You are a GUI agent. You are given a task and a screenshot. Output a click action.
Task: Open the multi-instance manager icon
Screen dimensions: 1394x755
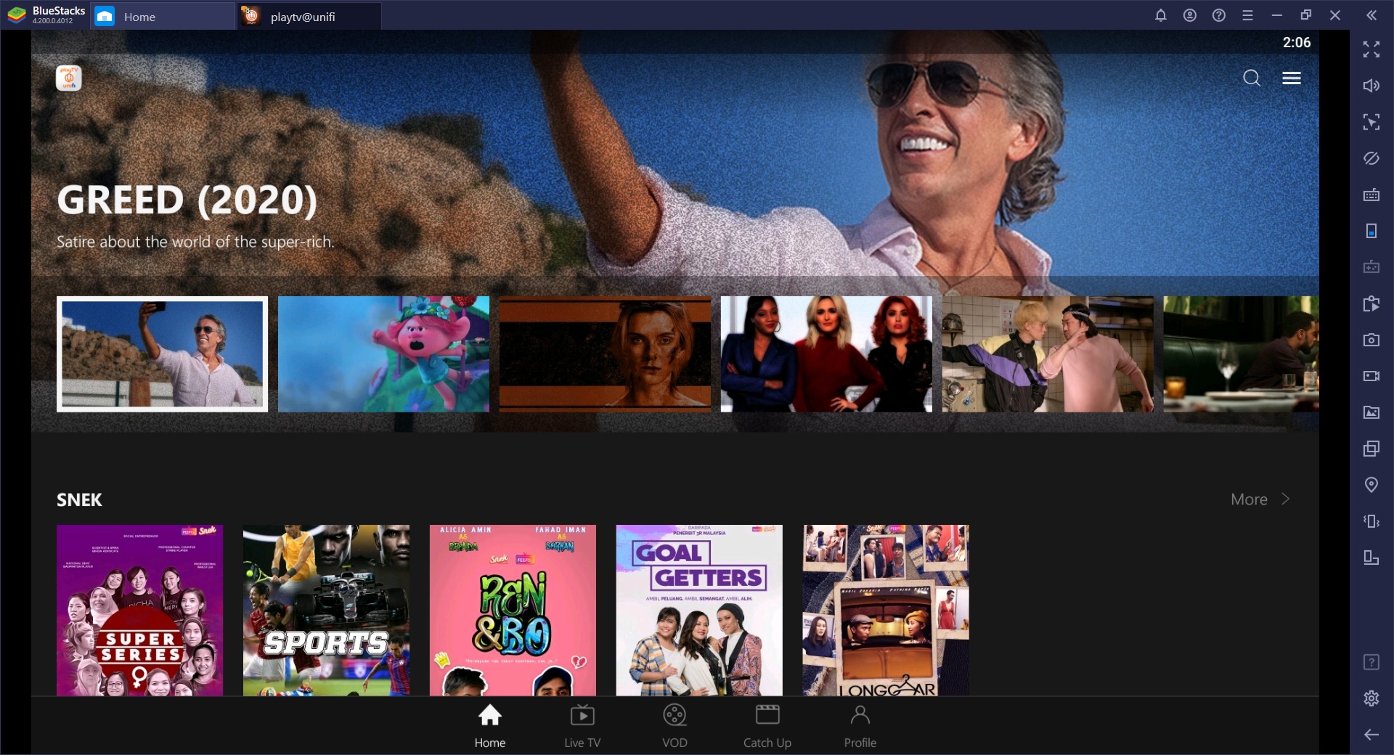point(1371,449)
